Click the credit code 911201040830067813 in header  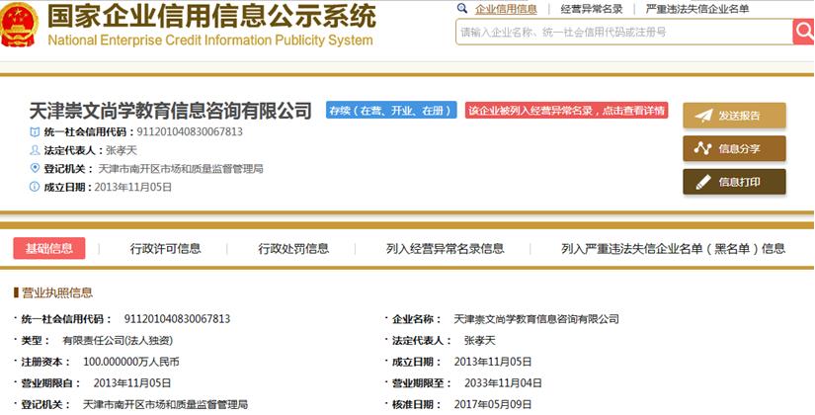click(x=190, y=132)
